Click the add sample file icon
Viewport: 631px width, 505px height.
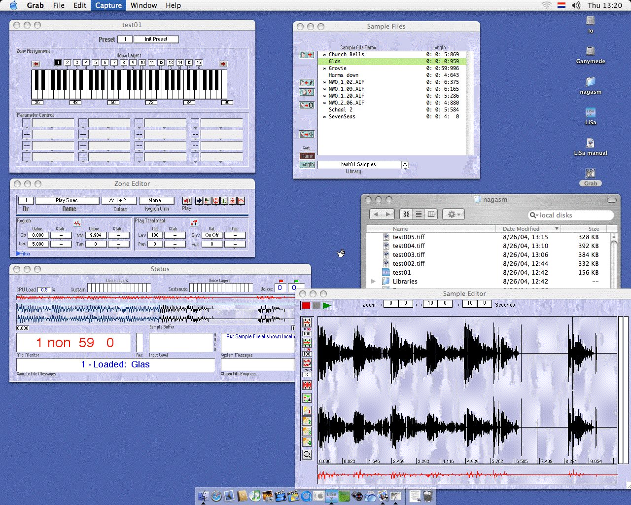click(306, 55)
